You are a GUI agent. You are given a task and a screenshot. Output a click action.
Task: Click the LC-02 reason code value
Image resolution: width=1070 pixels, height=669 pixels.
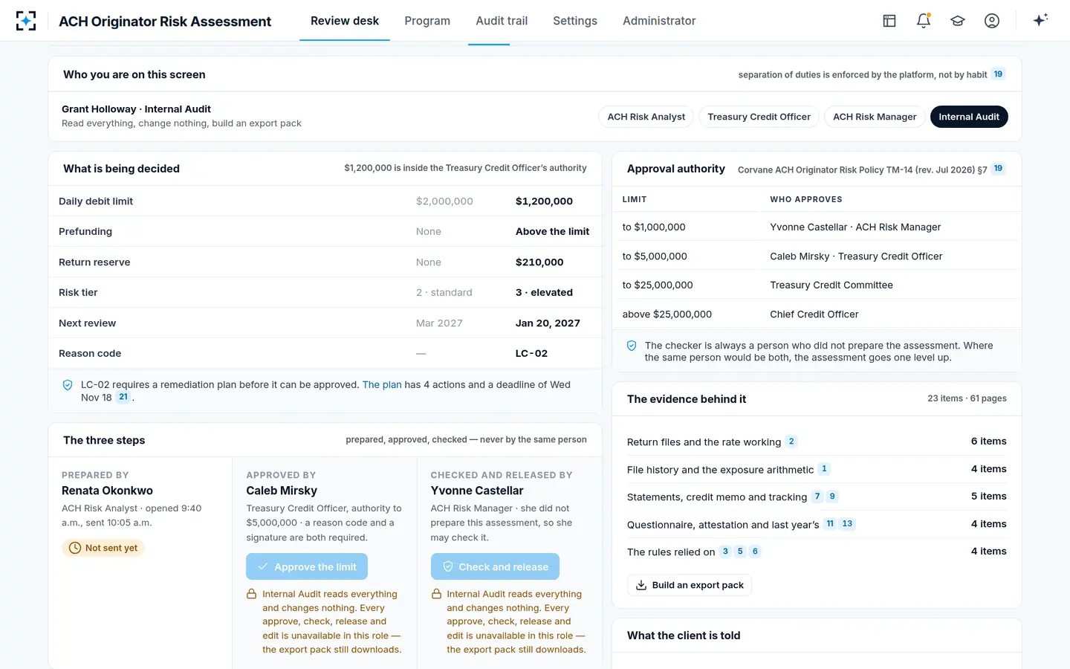(x=531, y=354)
